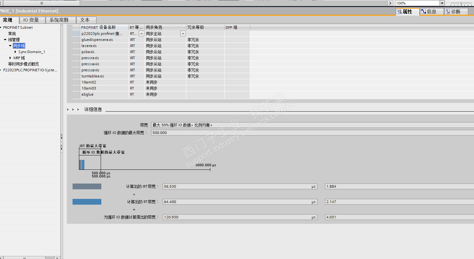
Task: Click the 计算出的 RT 带宽 value 64.400
Action: click(x=240, y=202)
